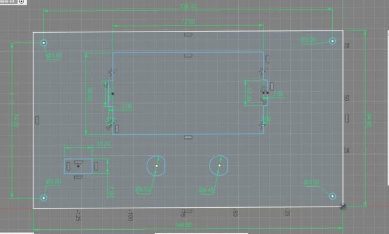The width and height of the screenshot is (389, 234).
Task: Select the triangle midpoint constraint icon at right notch
Action: pos(263,88)
